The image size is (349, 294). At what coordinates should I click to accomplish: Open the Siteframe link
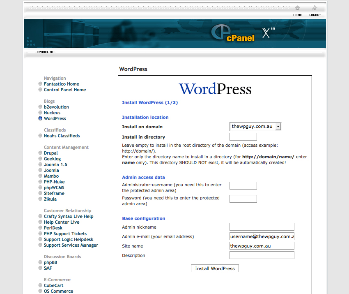point(54,194)
